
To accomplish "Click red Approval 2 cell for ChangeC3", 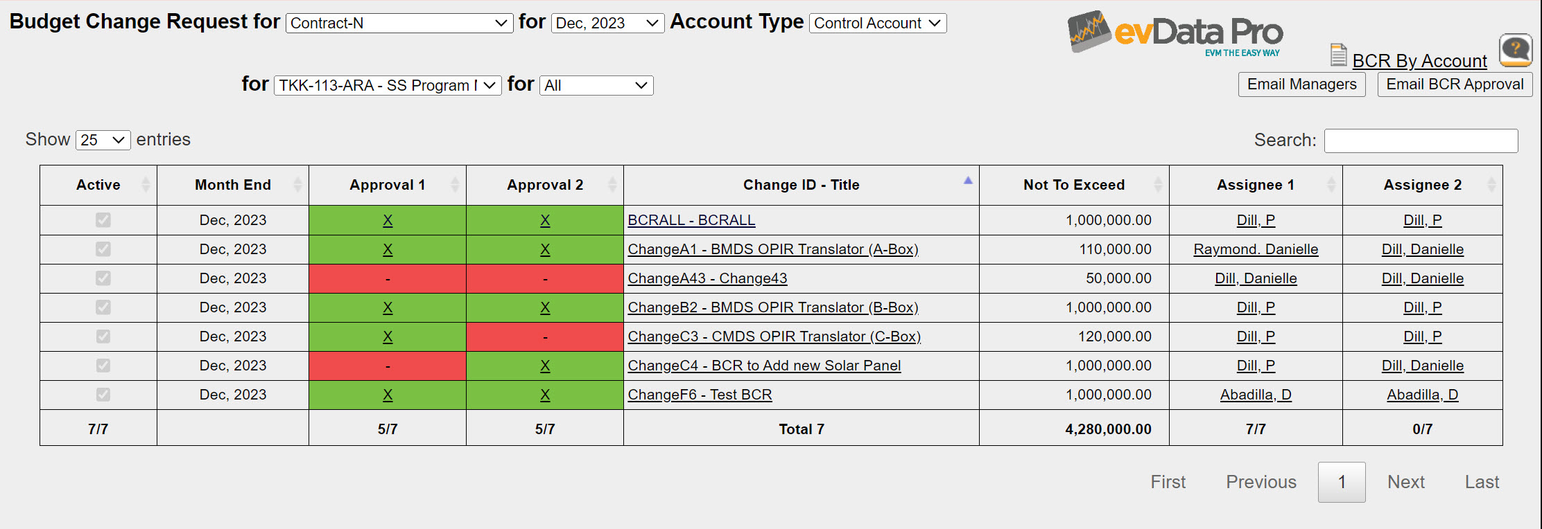I will coord(545,337).
